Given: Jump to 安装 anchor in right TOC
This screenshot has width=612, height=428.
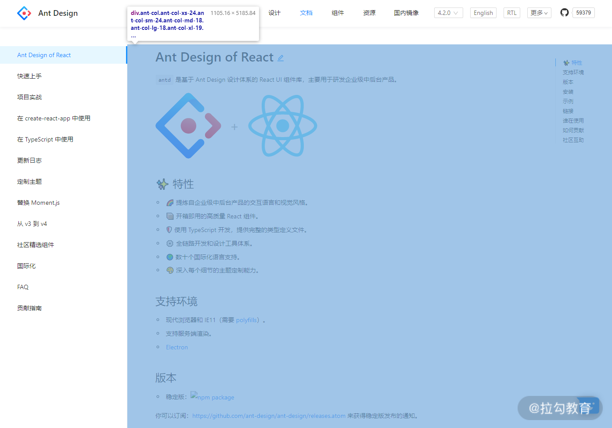Looking at the screenshot, I should click(568, 92).
